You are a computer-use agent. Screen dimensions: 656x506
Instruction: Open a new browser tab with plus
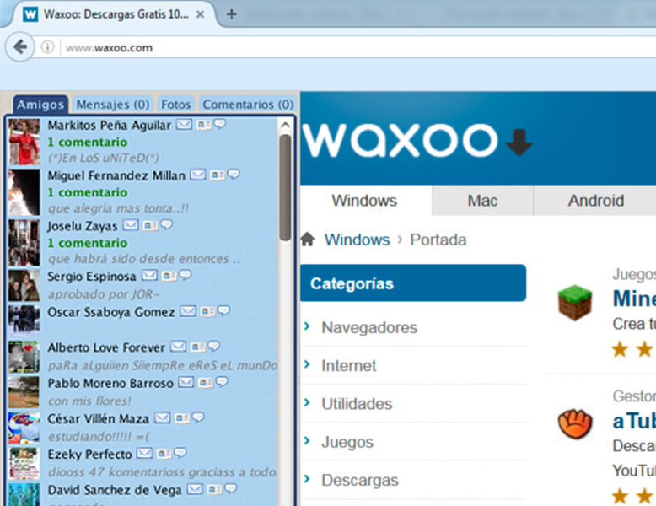point(231,14)
